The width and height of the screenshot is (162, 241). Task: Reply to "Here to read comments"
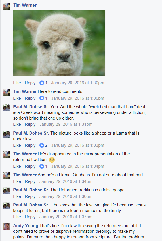30,98
